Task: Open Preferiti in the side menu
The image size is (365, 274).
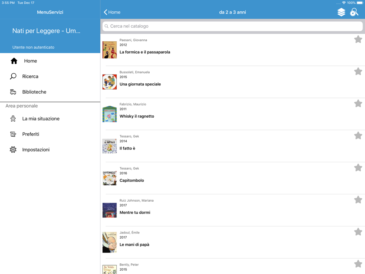Action: coord(50,134)
